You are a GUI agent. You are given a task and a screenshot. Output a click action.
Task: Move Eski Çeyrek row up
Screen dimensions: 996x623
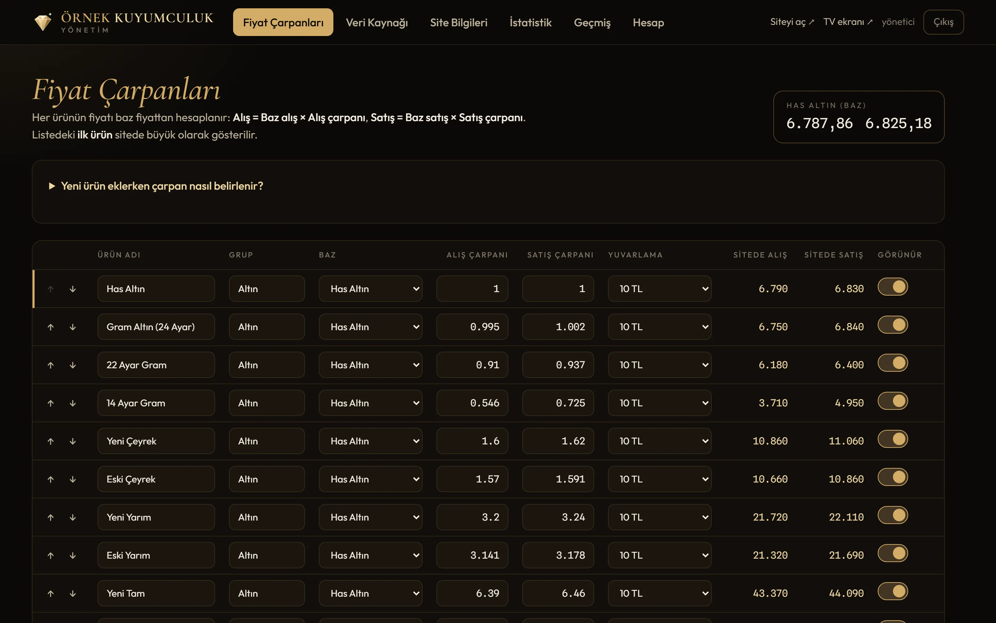tap(50, 479)
